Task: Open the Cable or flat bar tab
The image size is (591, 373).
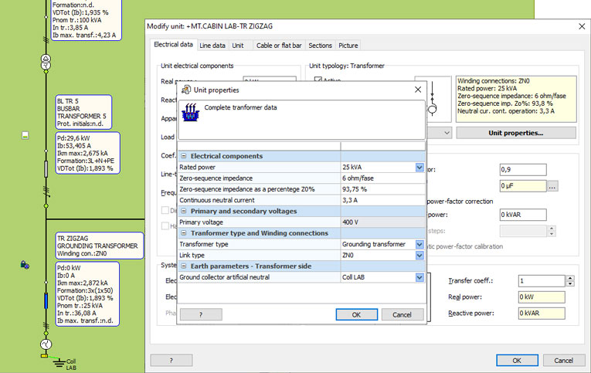Action: point(279,46)
